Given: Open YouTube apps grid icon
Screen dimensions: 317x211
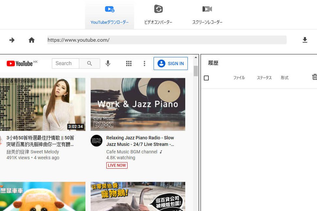Looking at the screenshot, I should [x=129, y=63].
